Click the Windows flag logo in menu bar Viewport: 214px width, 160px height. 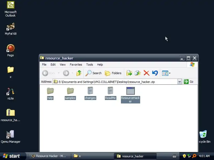click(x=192, y=65)
